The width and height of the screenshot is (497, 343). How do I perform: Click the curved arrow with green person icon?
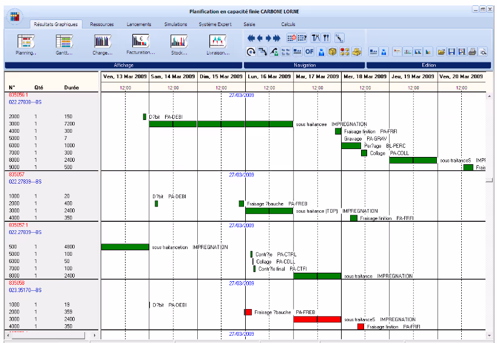tap(274, 52)
